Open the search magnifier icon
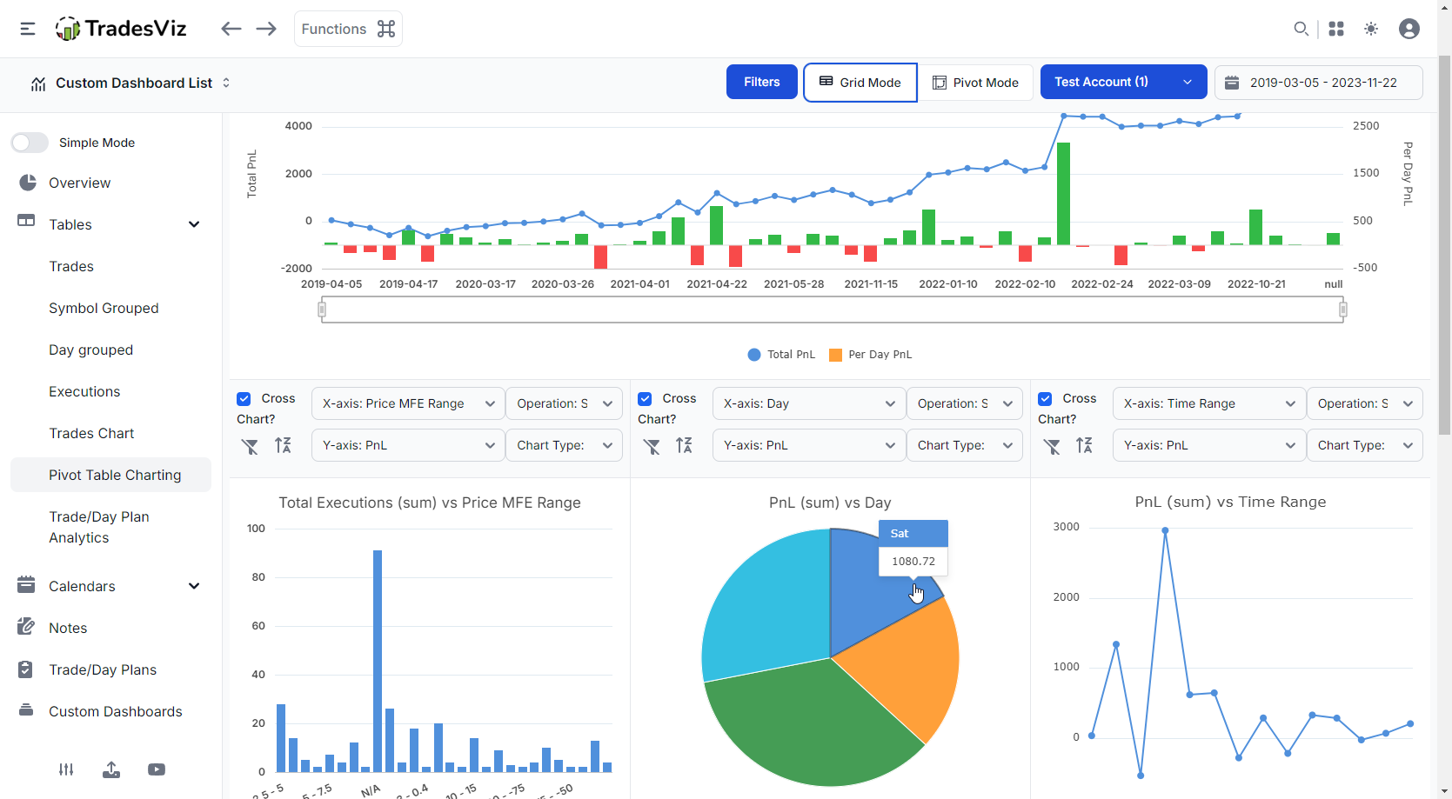1452x799 pixels. [1301, 29]
